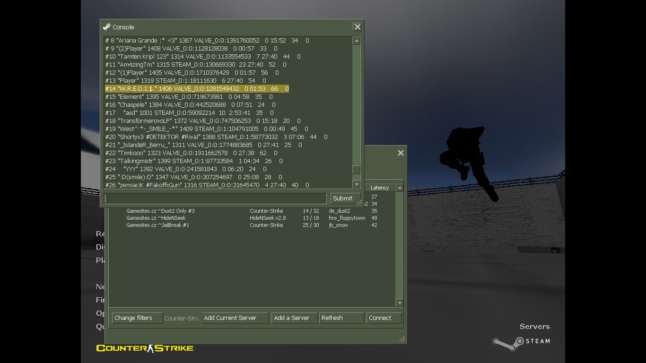
Task: Click the Add Current Server button
Action: coord(235,318)
